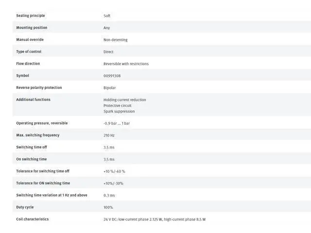Click the Duty cycle 100% value

(x=108, y=207)
